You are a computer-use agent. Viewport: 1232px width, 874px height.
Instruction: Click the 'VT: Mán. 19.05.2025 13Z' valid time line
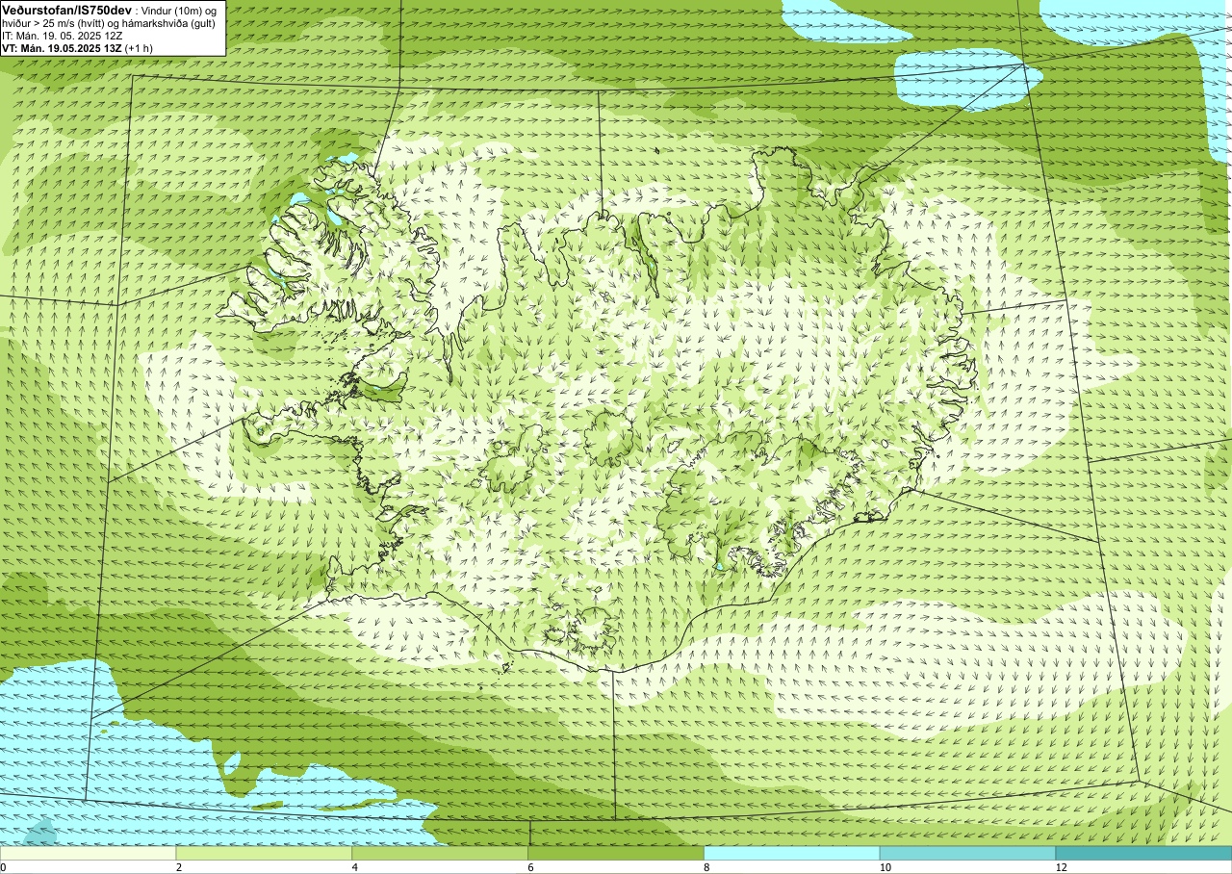point(75,48)
